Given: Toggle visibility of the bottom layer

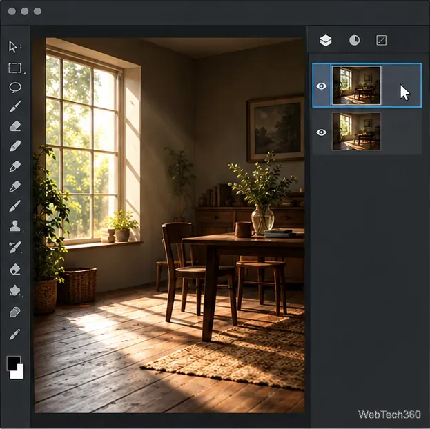Looking at the screenshot, I should point(321,132).
